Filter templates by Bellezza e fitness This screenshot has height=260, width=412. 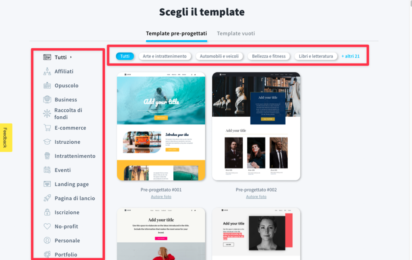(268, 56)
